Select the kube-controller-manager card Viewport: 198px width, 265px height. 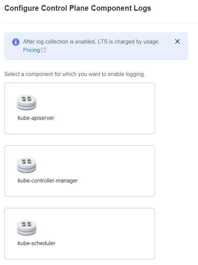pyautogui.click(x=80, y=171)
